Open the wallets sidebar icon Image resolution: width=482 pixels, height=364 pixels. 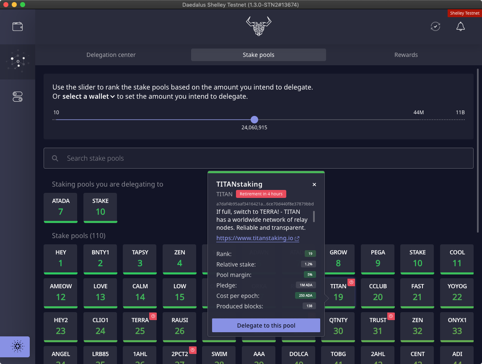[18, 27]
